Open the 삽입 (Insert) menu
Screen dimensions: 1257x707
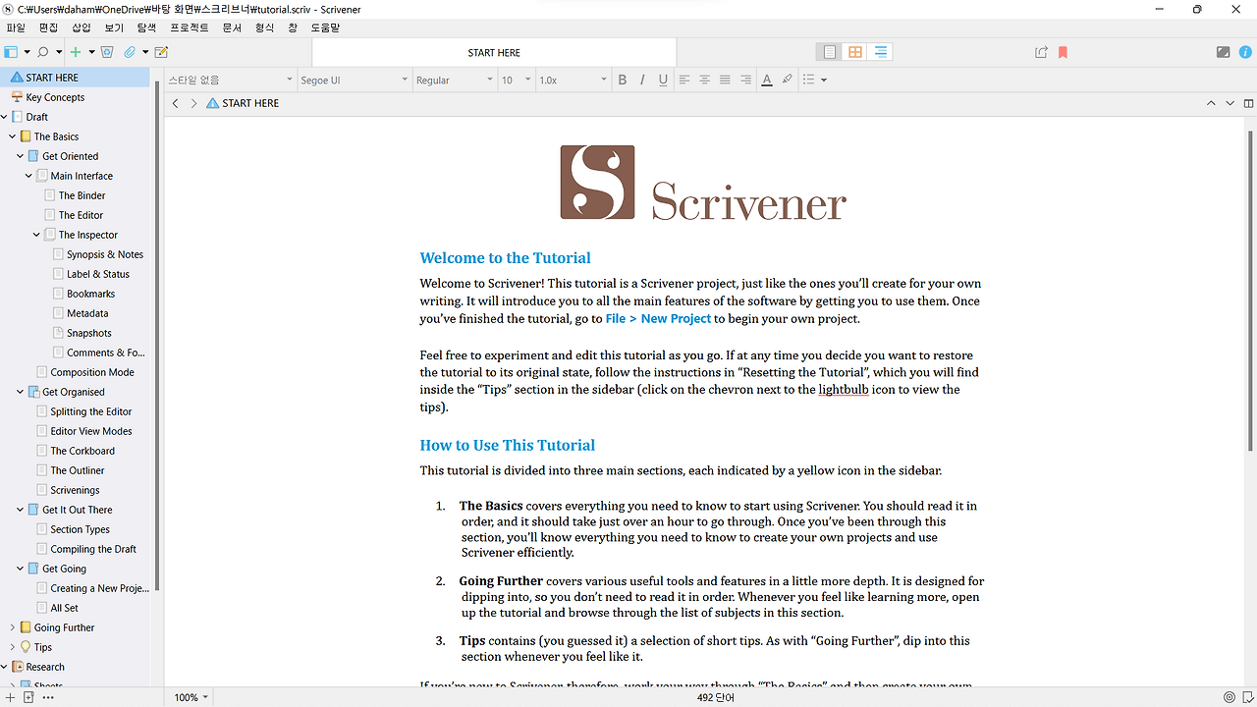coord(82,28)
